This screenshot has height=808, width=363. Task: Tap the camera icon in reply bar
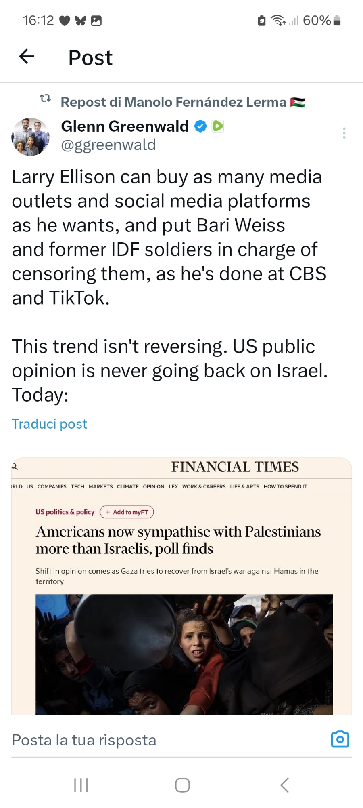[340, 739]
